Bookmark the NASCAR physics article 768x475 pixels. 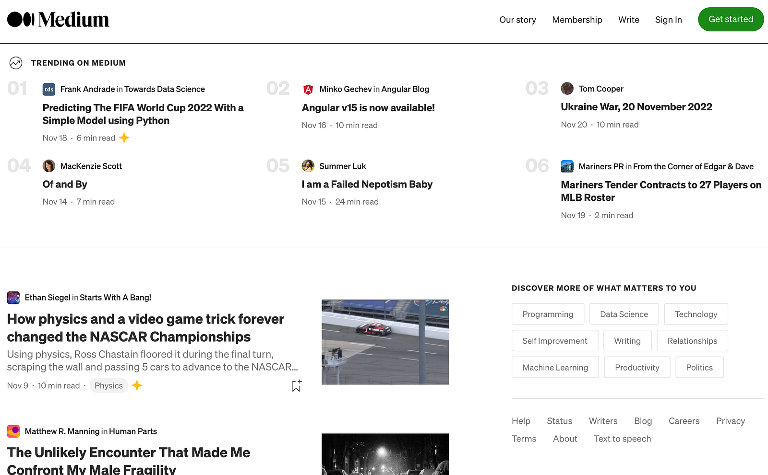(297, 386)
